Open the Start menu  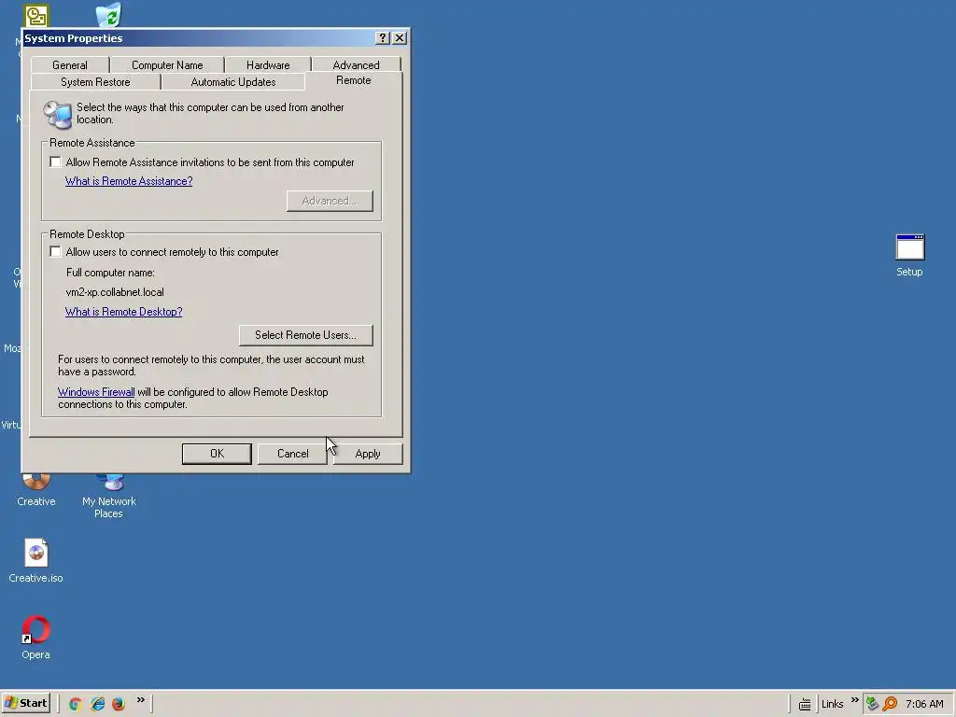[x=25, y=703]
